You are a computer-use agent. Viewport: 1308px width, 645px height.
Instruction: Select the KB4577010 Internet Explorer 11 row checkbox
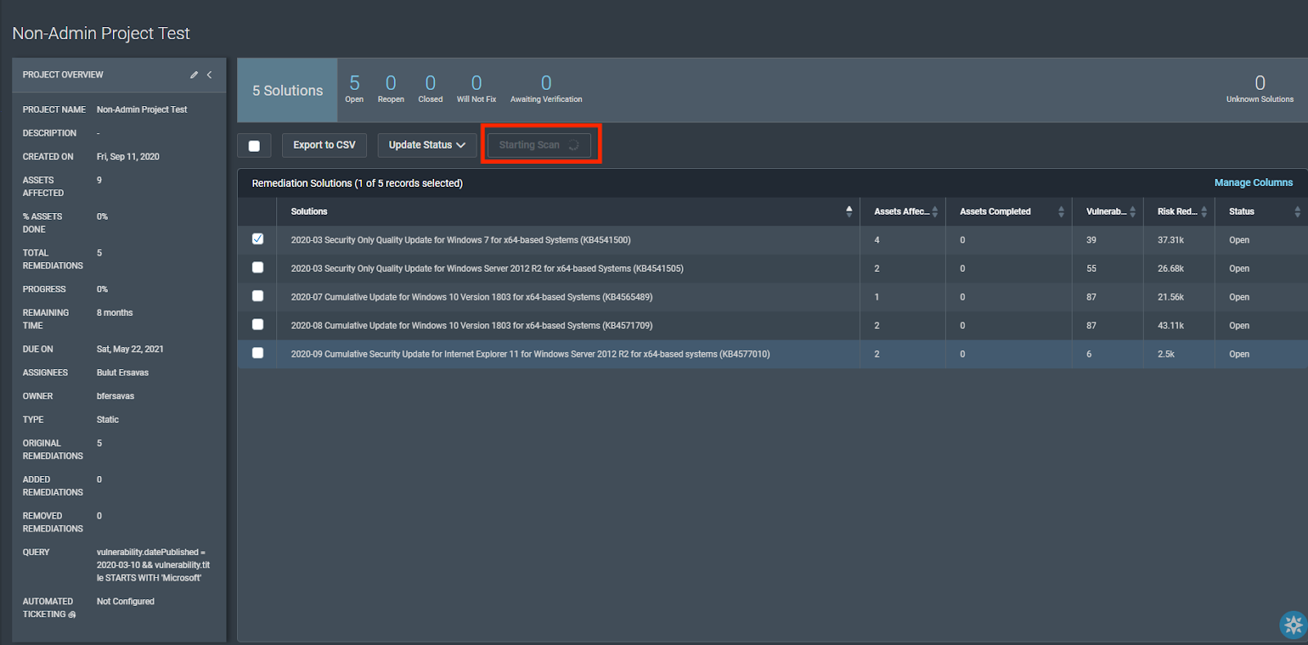coord(258,354)
